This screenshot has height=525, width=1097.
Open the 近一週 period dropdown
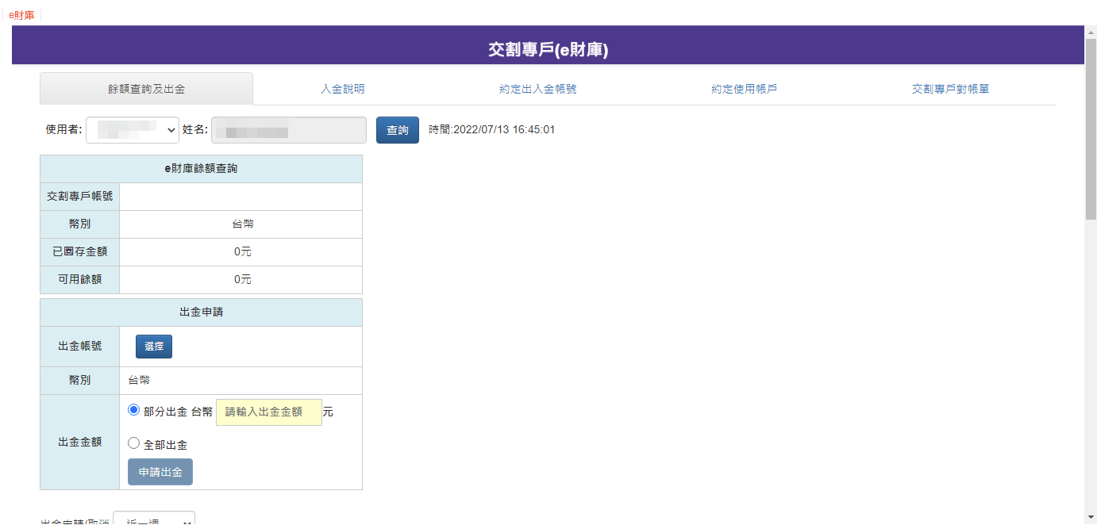154,519
